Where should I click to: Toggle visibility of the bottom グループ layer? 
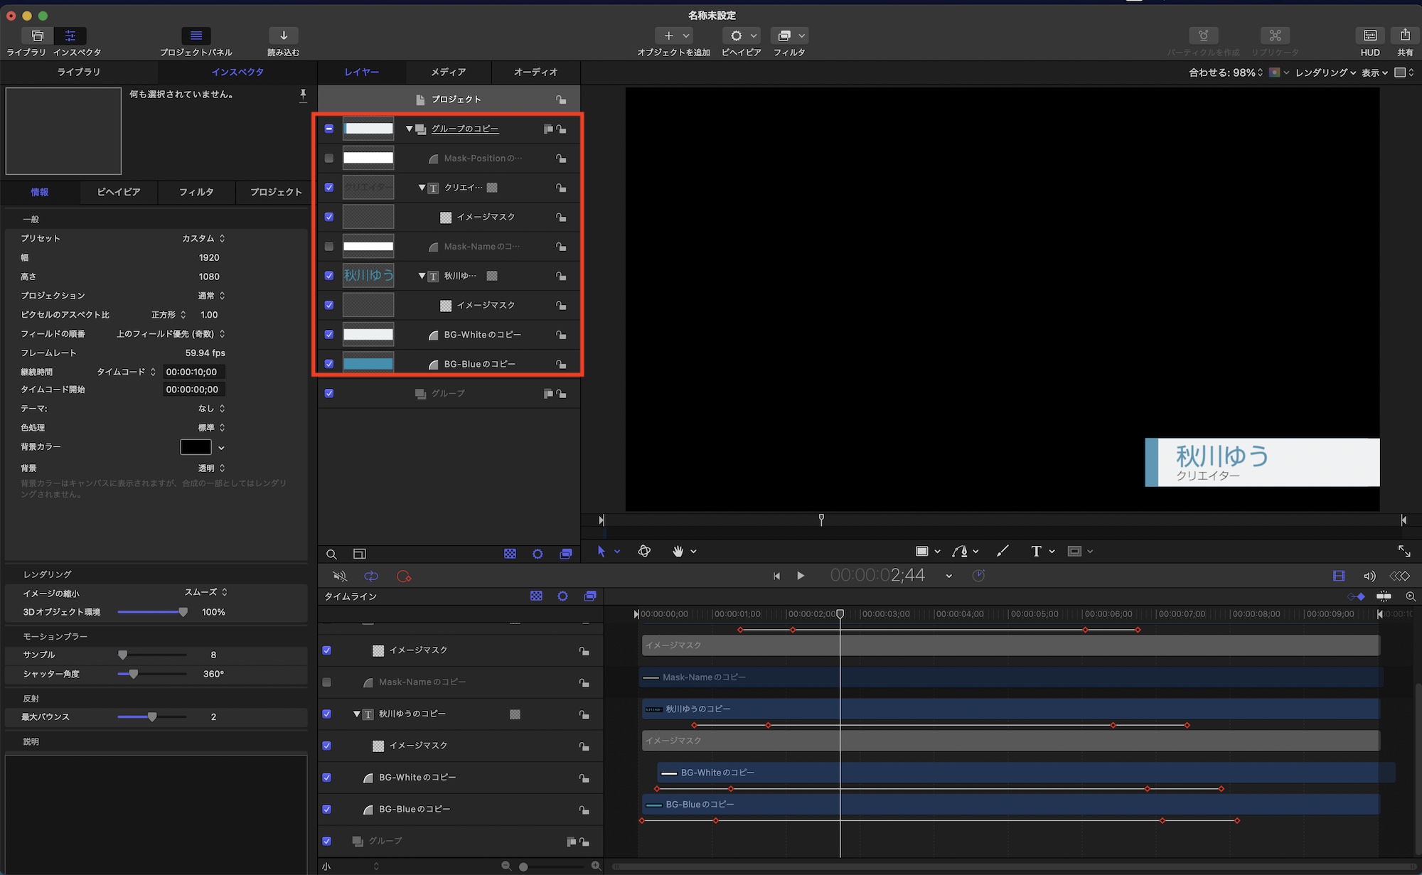click(x=329, y=393)
